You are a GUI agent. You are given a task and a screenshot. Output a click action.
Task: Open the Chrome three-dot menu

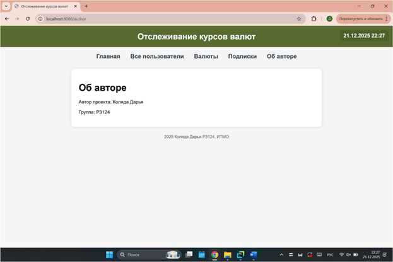click(387, 19)
